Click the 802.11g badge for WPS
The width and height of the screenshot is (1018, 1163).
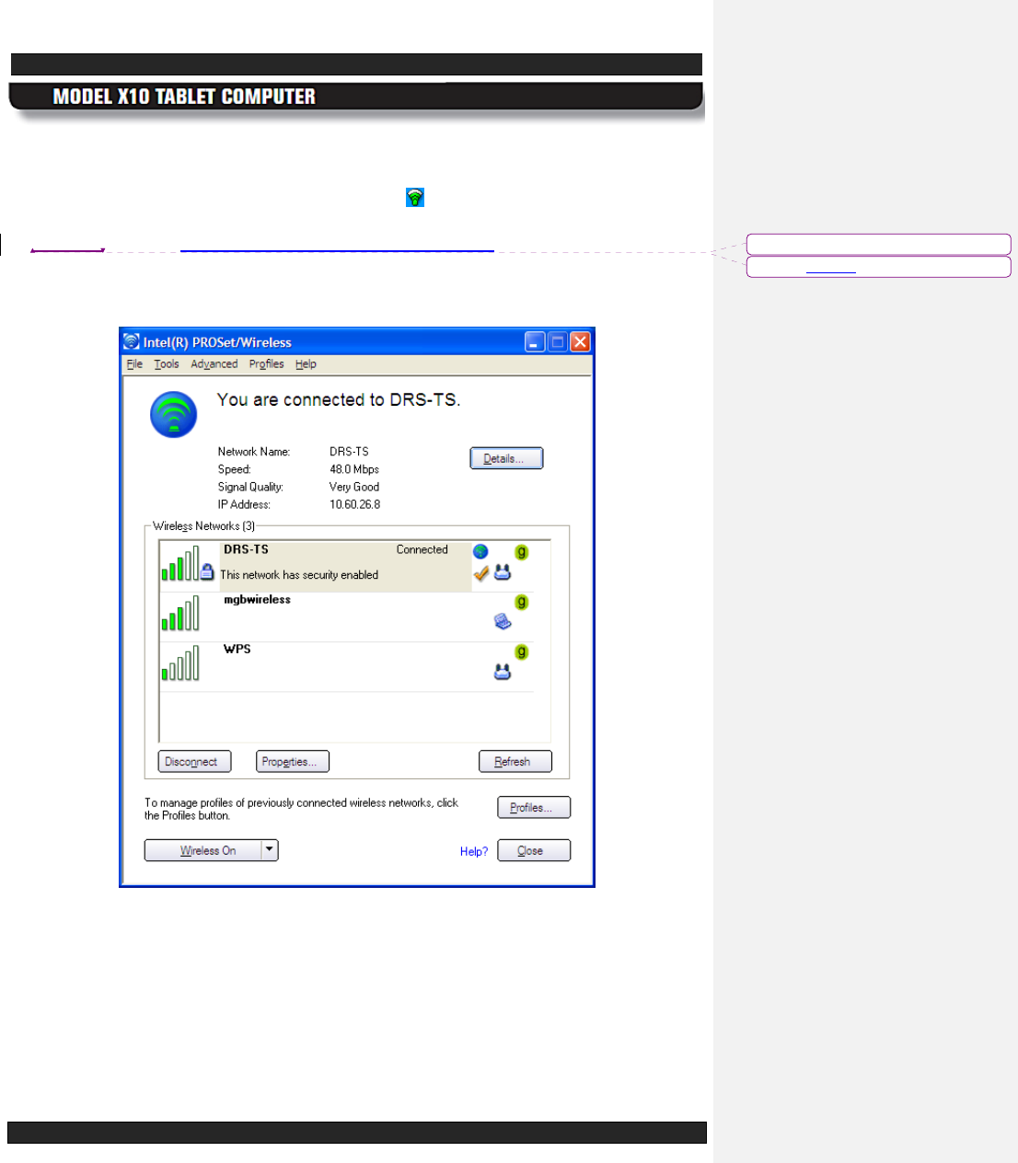pos(522,651)
